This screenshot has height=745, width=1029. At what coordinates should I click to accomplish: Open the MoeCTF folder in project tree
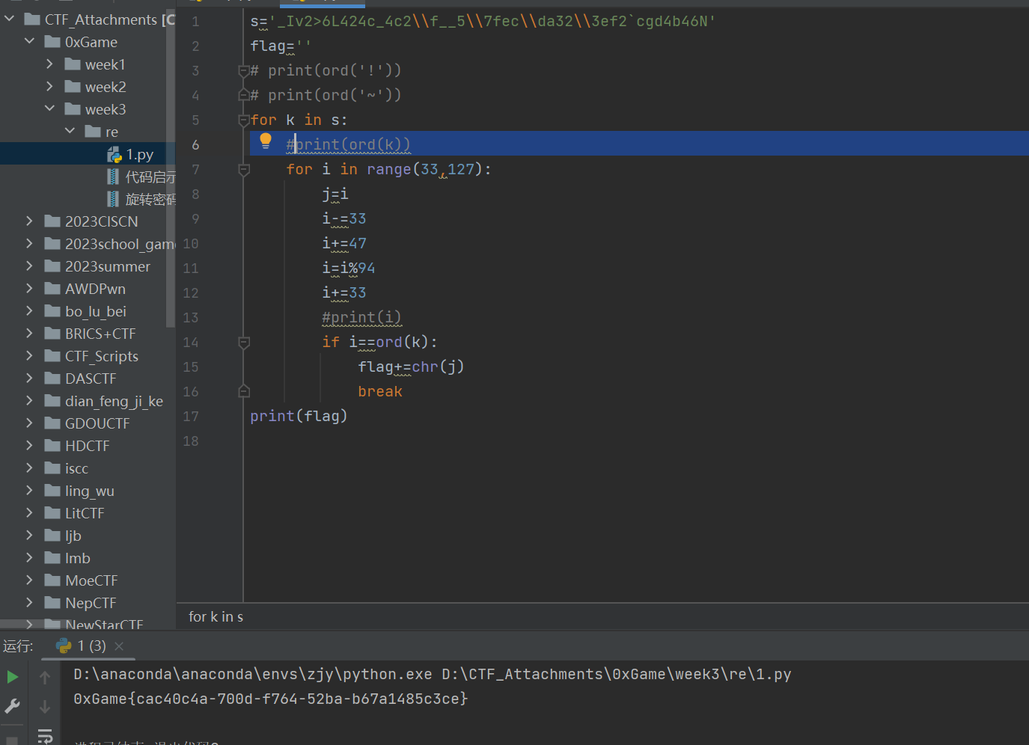[91, 580]
